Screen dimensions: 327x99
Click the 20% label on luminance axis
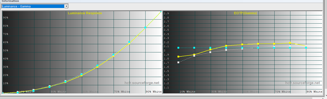(x=6, y=75)
